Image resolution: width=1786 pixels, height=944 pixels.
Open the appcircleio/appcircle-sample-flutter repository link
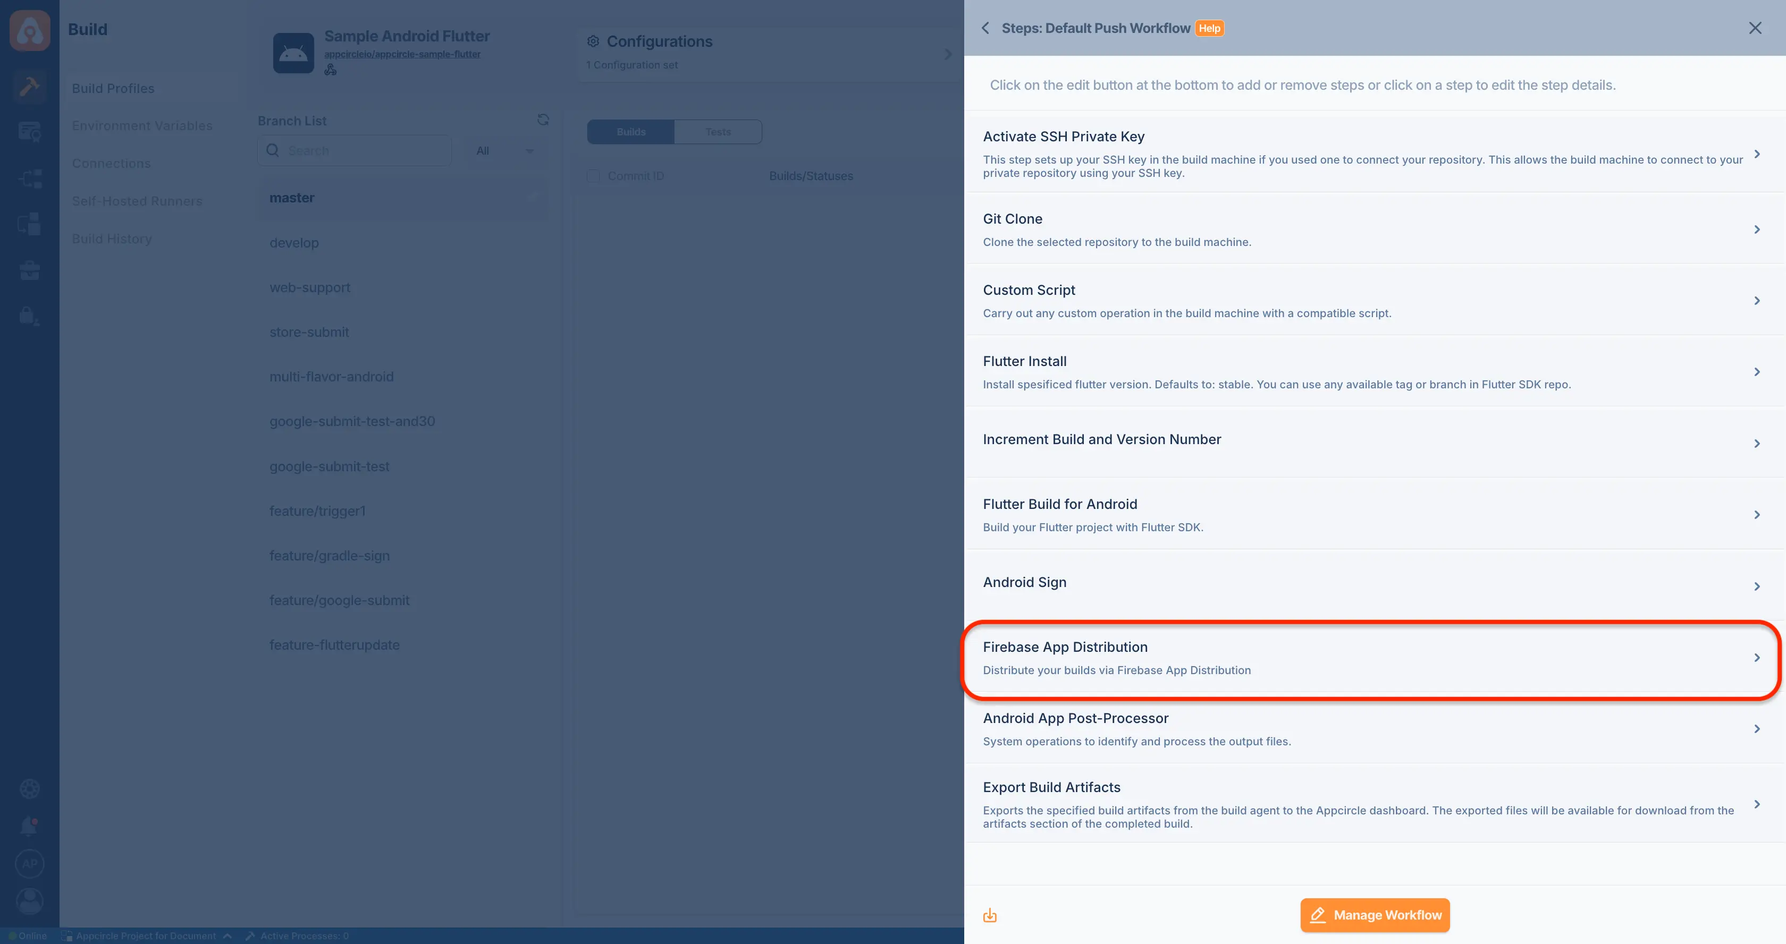(x=402, y=54)
